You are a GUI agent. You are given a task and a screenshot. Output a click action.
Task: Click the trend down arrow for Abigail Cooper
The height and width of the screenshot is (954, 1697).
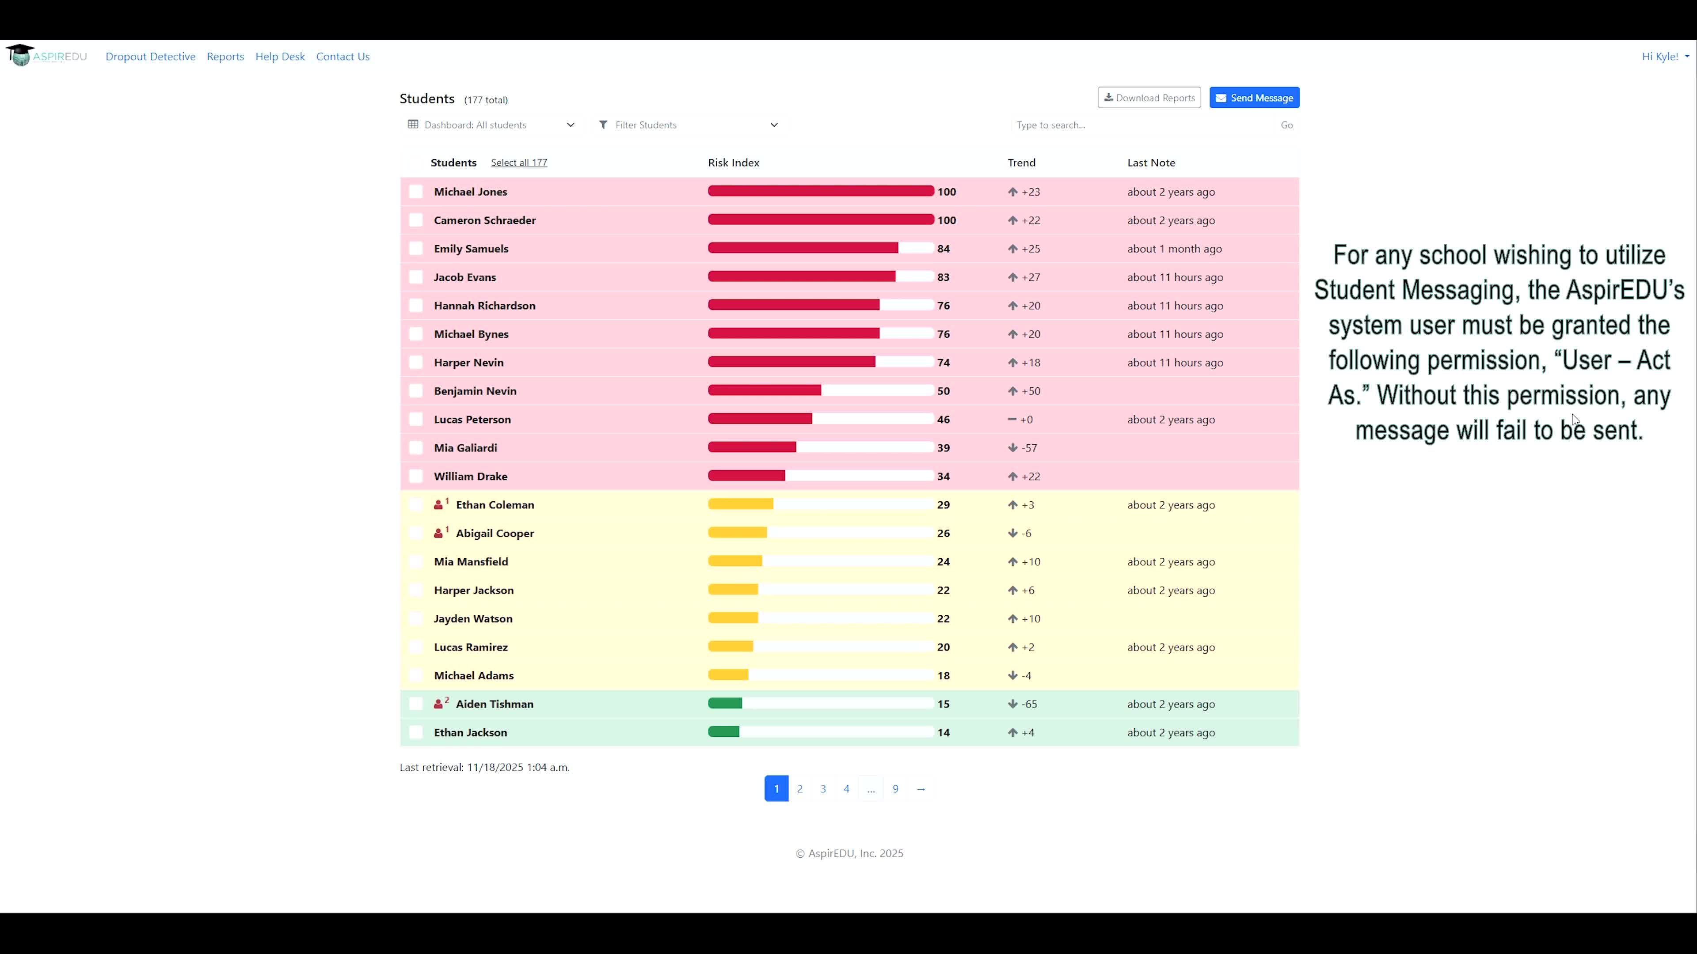coord(1012,533)
